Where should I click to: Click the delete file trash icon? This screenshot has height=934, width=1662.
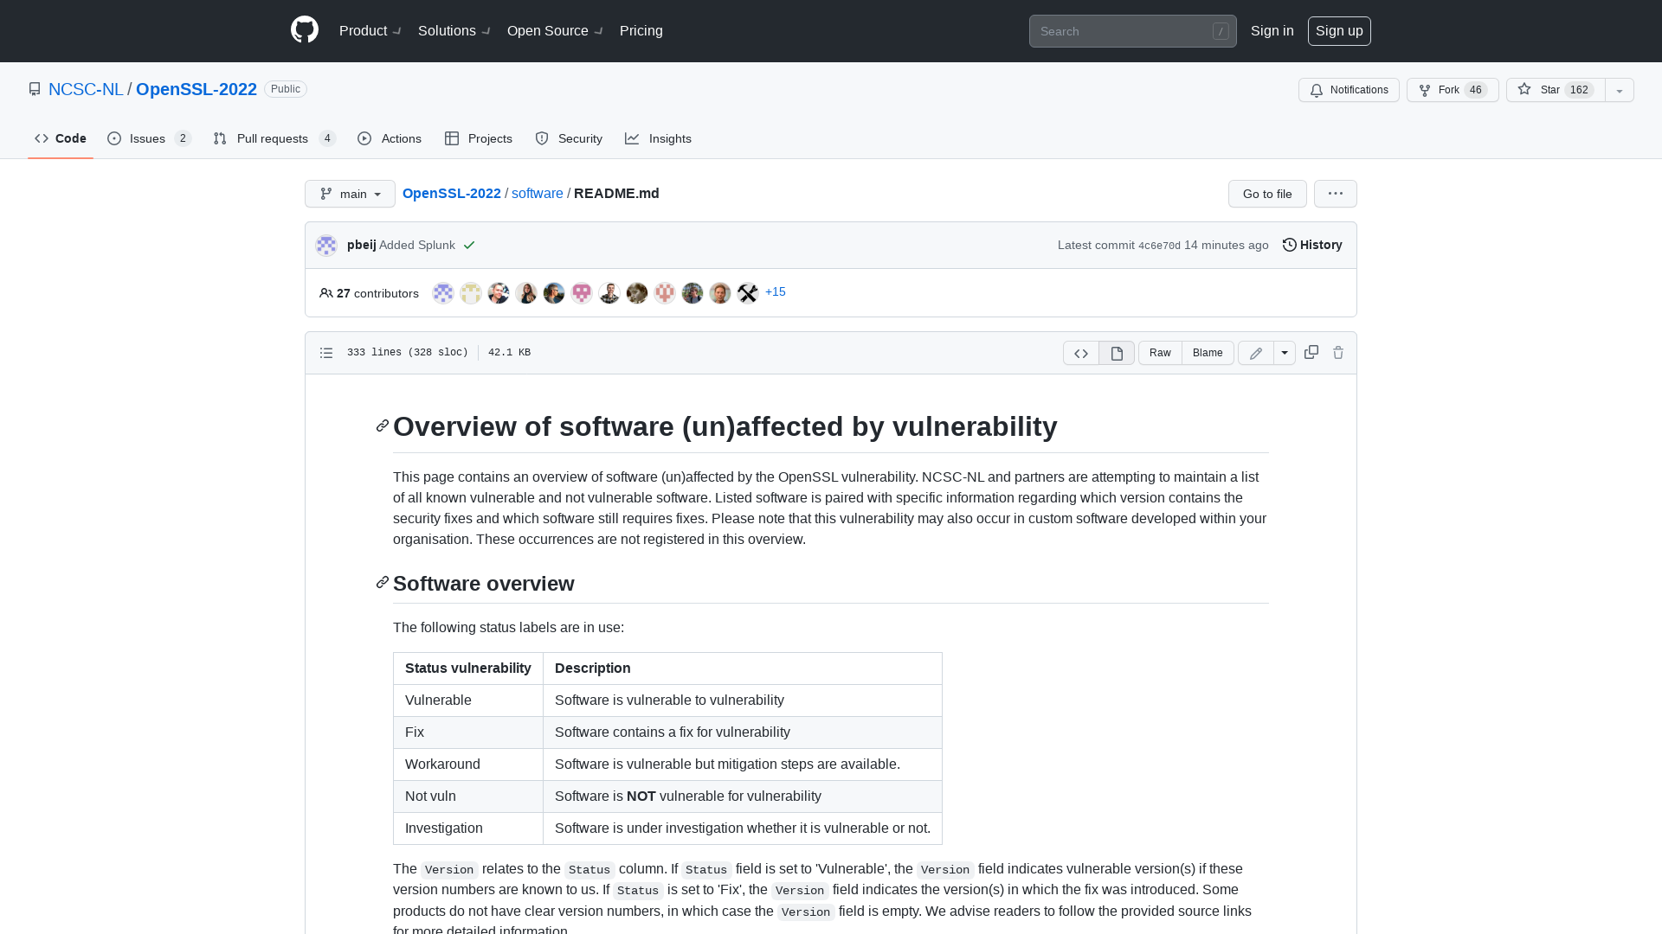1338,353
